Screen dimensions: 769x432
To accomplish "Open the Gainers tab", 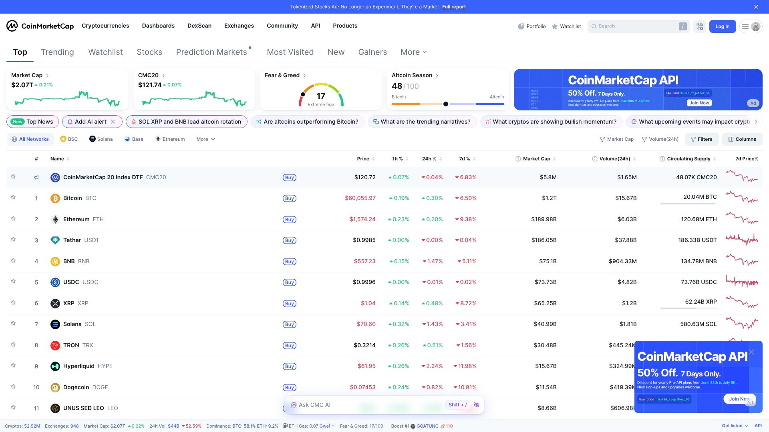I will click(x=372, y=52).
